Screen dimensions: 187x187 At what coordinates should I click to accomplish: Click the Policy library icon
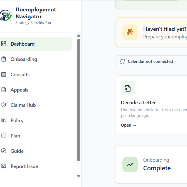3,120
